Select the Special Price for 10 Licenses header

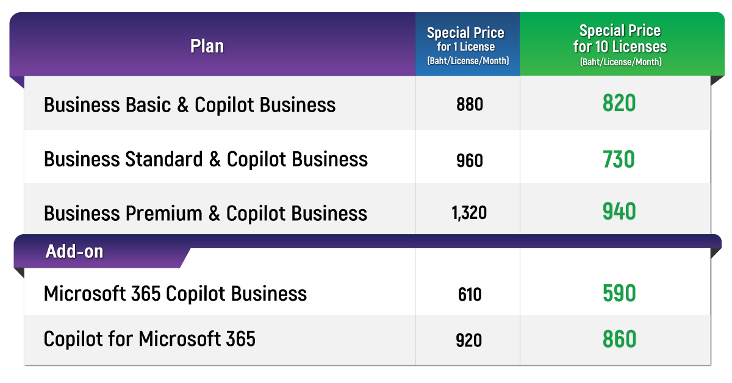tap(620, 39)
